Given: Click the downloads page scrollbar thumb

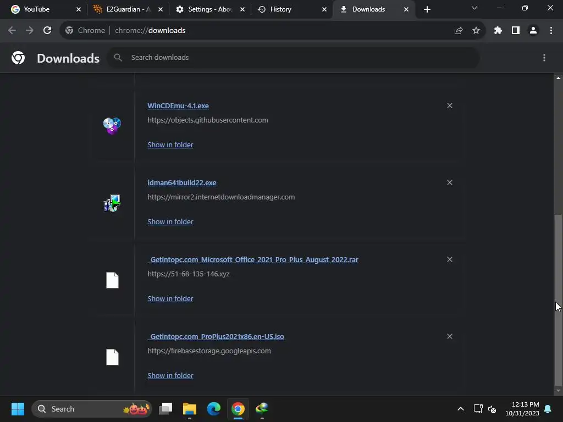Looking at the screenshot, I should click(x=558, y=299).
